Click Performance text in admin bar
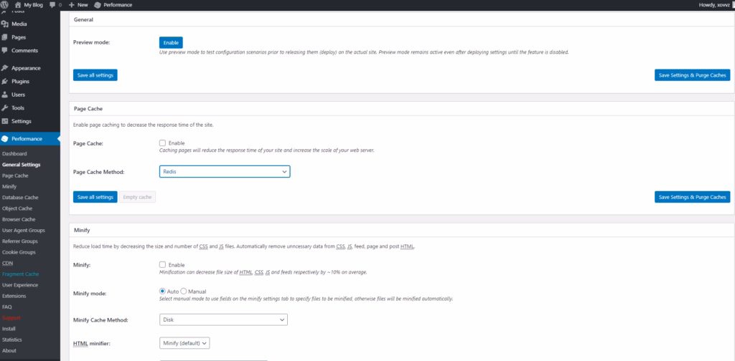Image resolution: width=735 pixels, height=361 pixels. pyautogui.click(x=118, y=5)
